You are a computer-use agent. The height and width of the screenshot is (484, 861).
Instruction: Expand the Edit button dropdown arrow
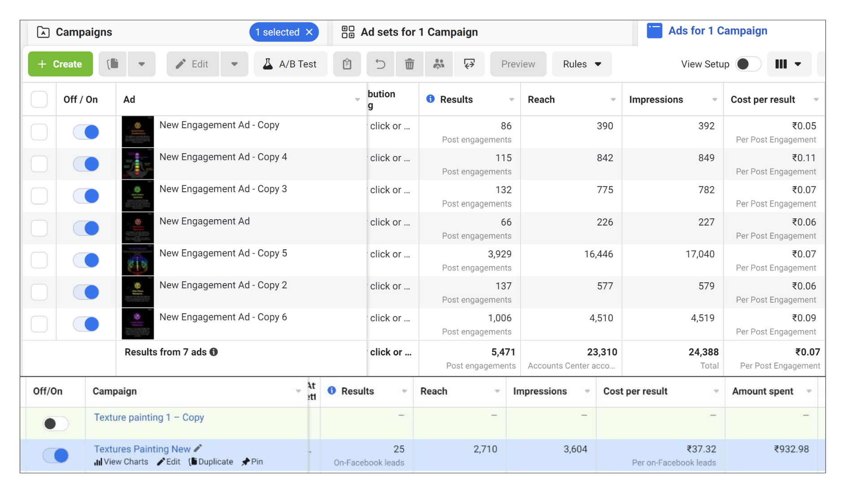[x=234, y=64]
